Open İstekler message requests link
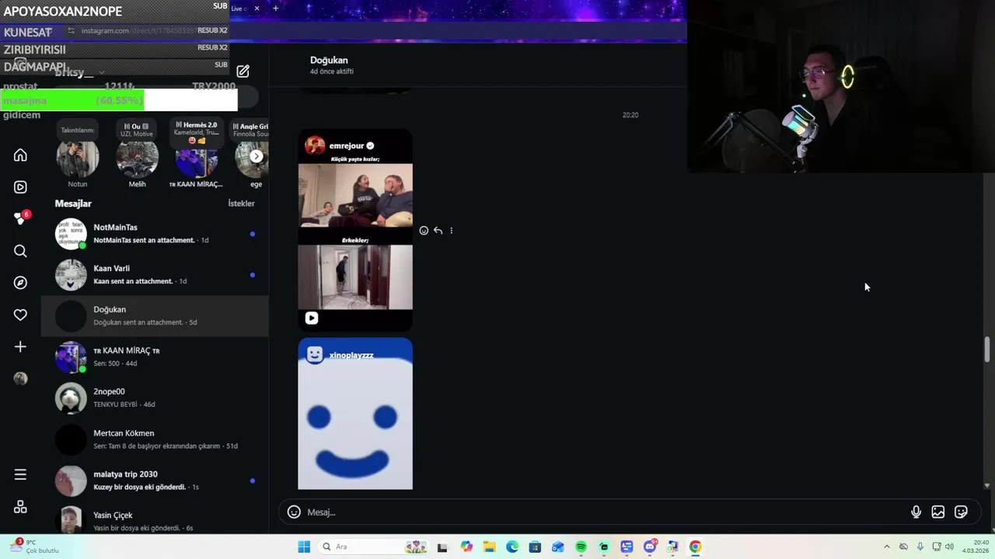Screen dimensions: 995x559 (241, 203)
